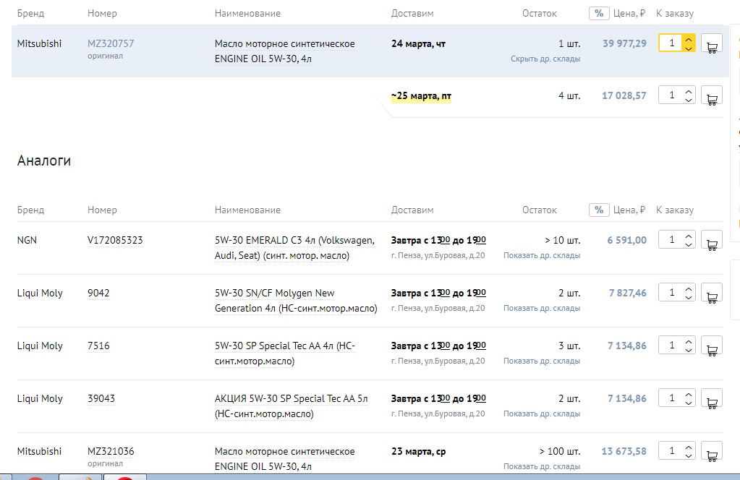740x480 pixels.
Task: Show other warehouses for Liqui Moly 39043
Action: click(542, 414)
